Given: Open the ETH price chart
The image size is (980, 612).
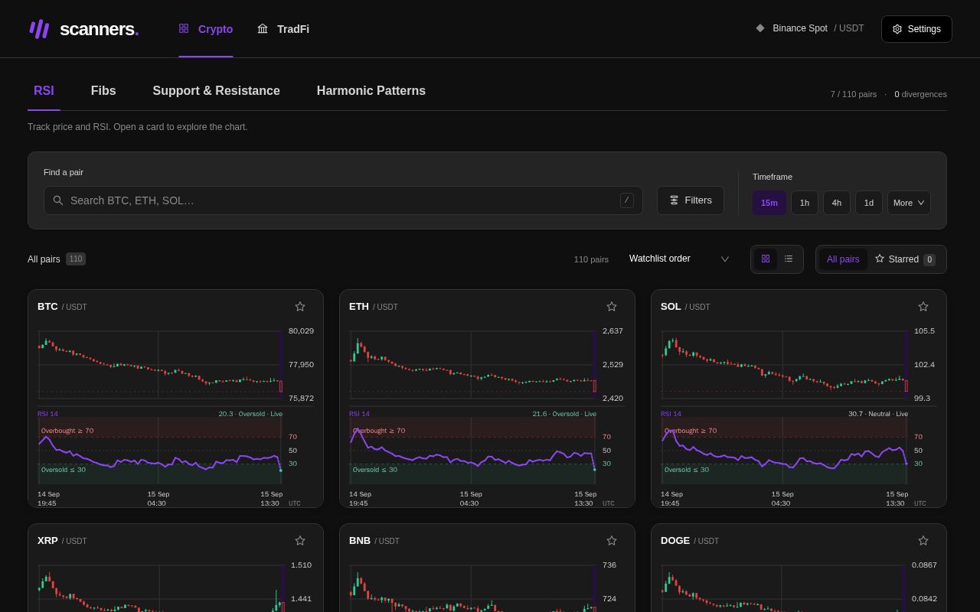Looking at the screenshot, I should point(472,364).
